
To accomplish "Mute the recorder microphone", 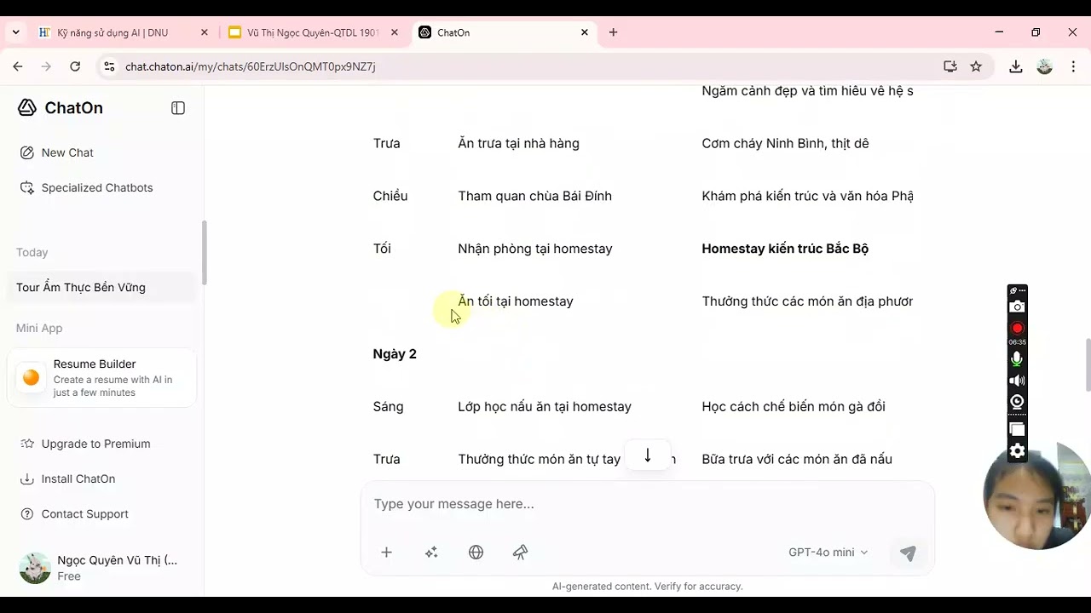I will pos(1017,359).
